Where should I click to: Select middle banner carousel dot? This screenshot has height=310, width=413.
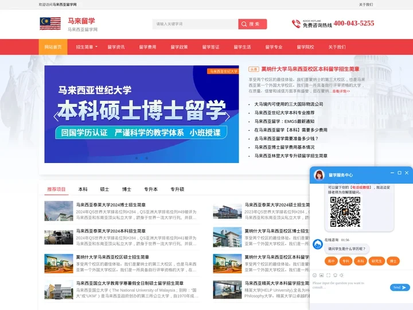pyautogui.click(x=142, y=158)
